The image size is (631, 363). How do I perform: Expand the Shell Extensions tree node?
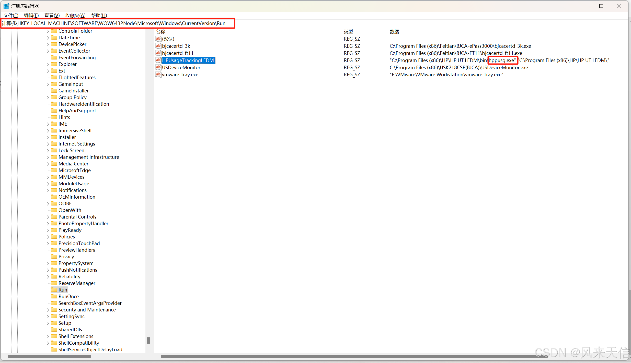[x=48, y=336]
